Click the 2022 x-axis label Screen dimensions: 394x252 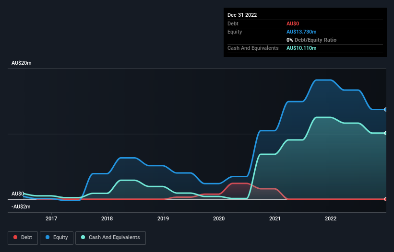[331, 218]
